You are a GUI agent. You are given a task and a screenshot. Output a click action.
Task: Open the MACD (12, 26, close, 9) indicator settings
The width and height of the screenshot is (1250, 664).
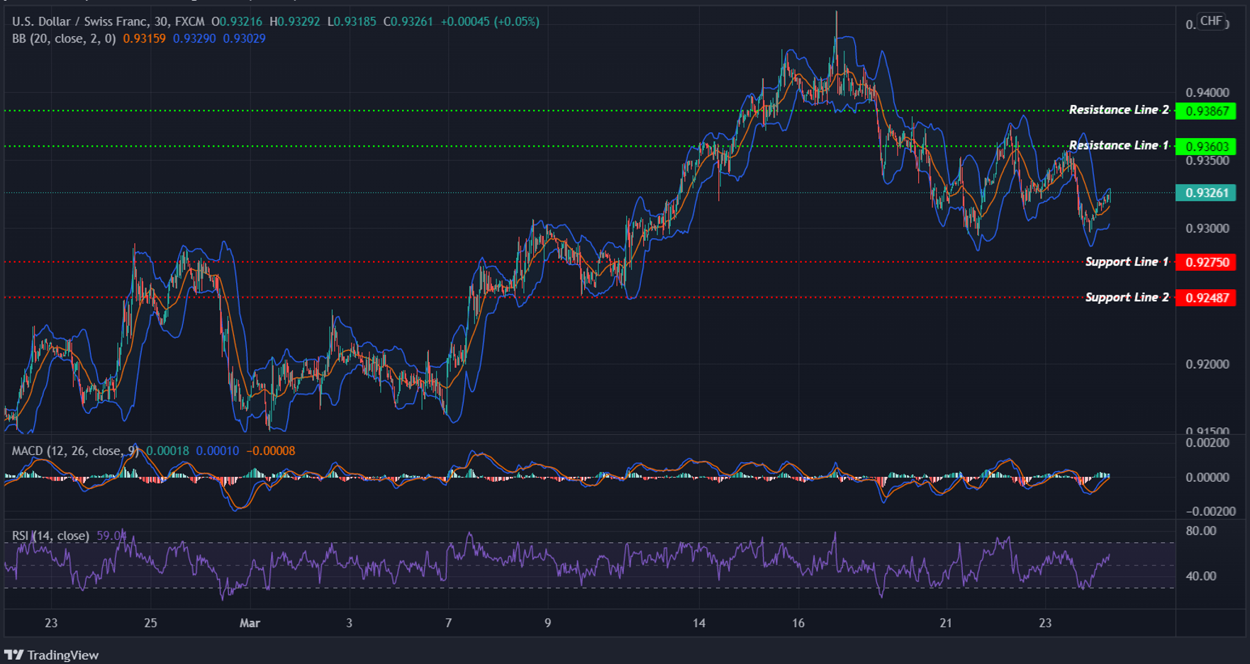(74, 450)
